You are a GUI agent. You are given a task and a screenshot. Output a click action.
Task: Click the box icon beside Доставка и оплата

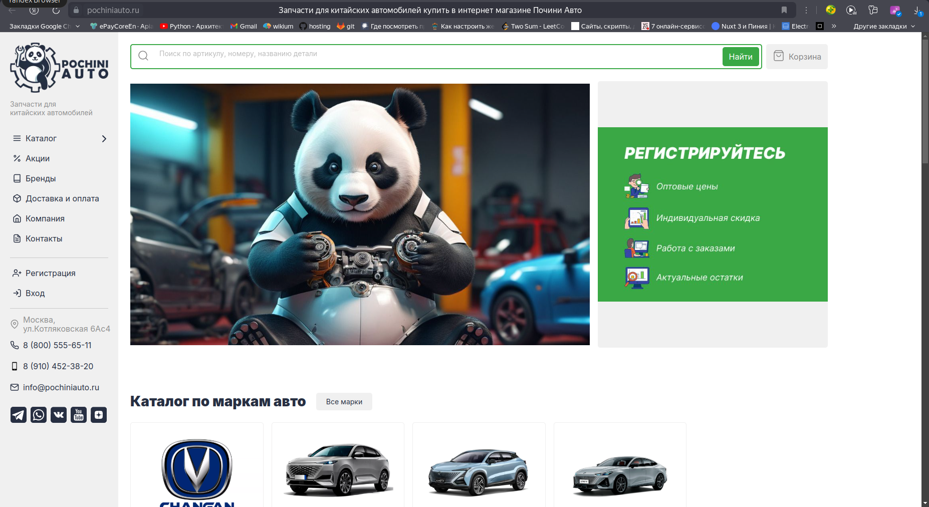17,198
